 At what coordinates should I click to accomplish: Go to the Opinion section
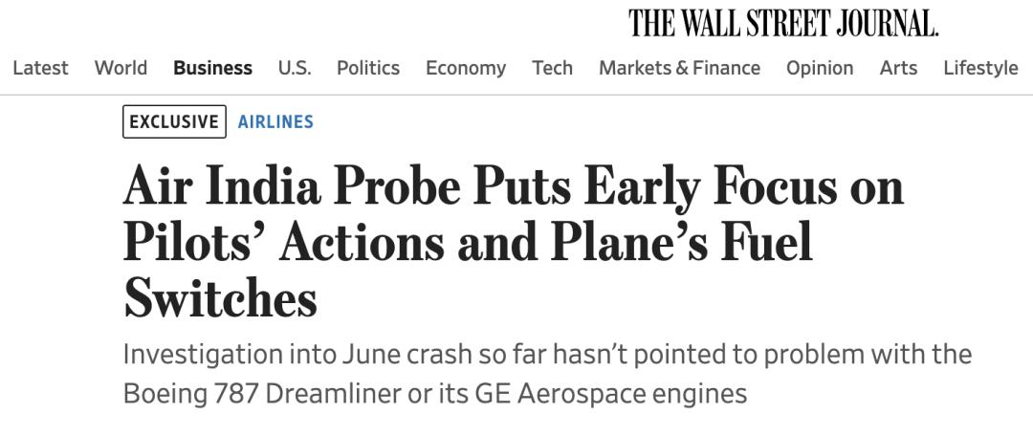click(820, 68)
